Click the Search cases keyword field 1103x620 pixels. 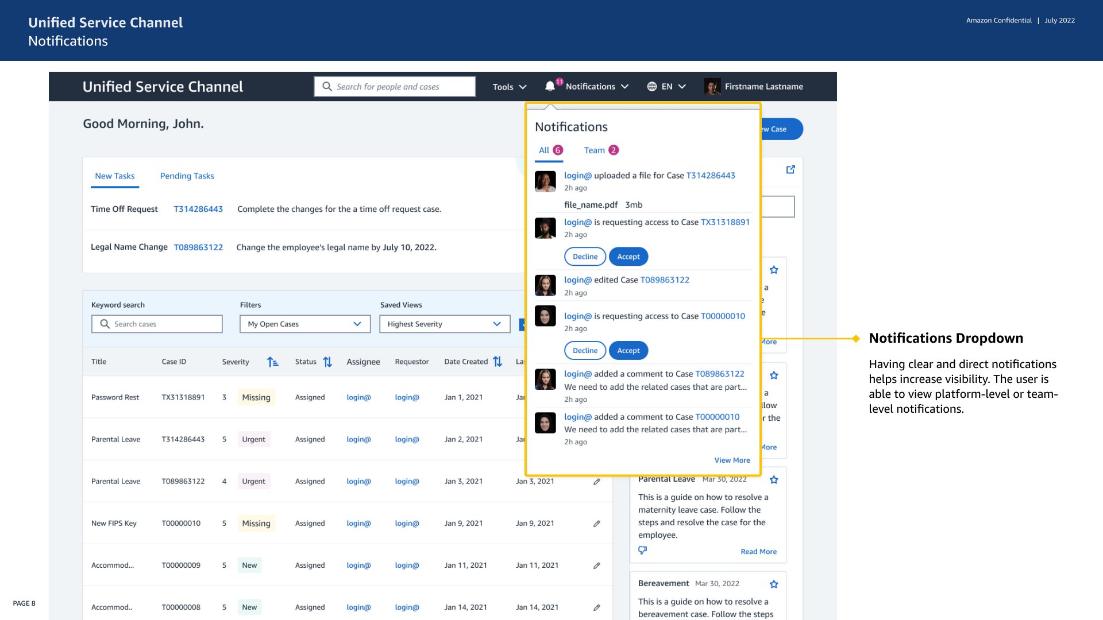click(x=157, y=324)
